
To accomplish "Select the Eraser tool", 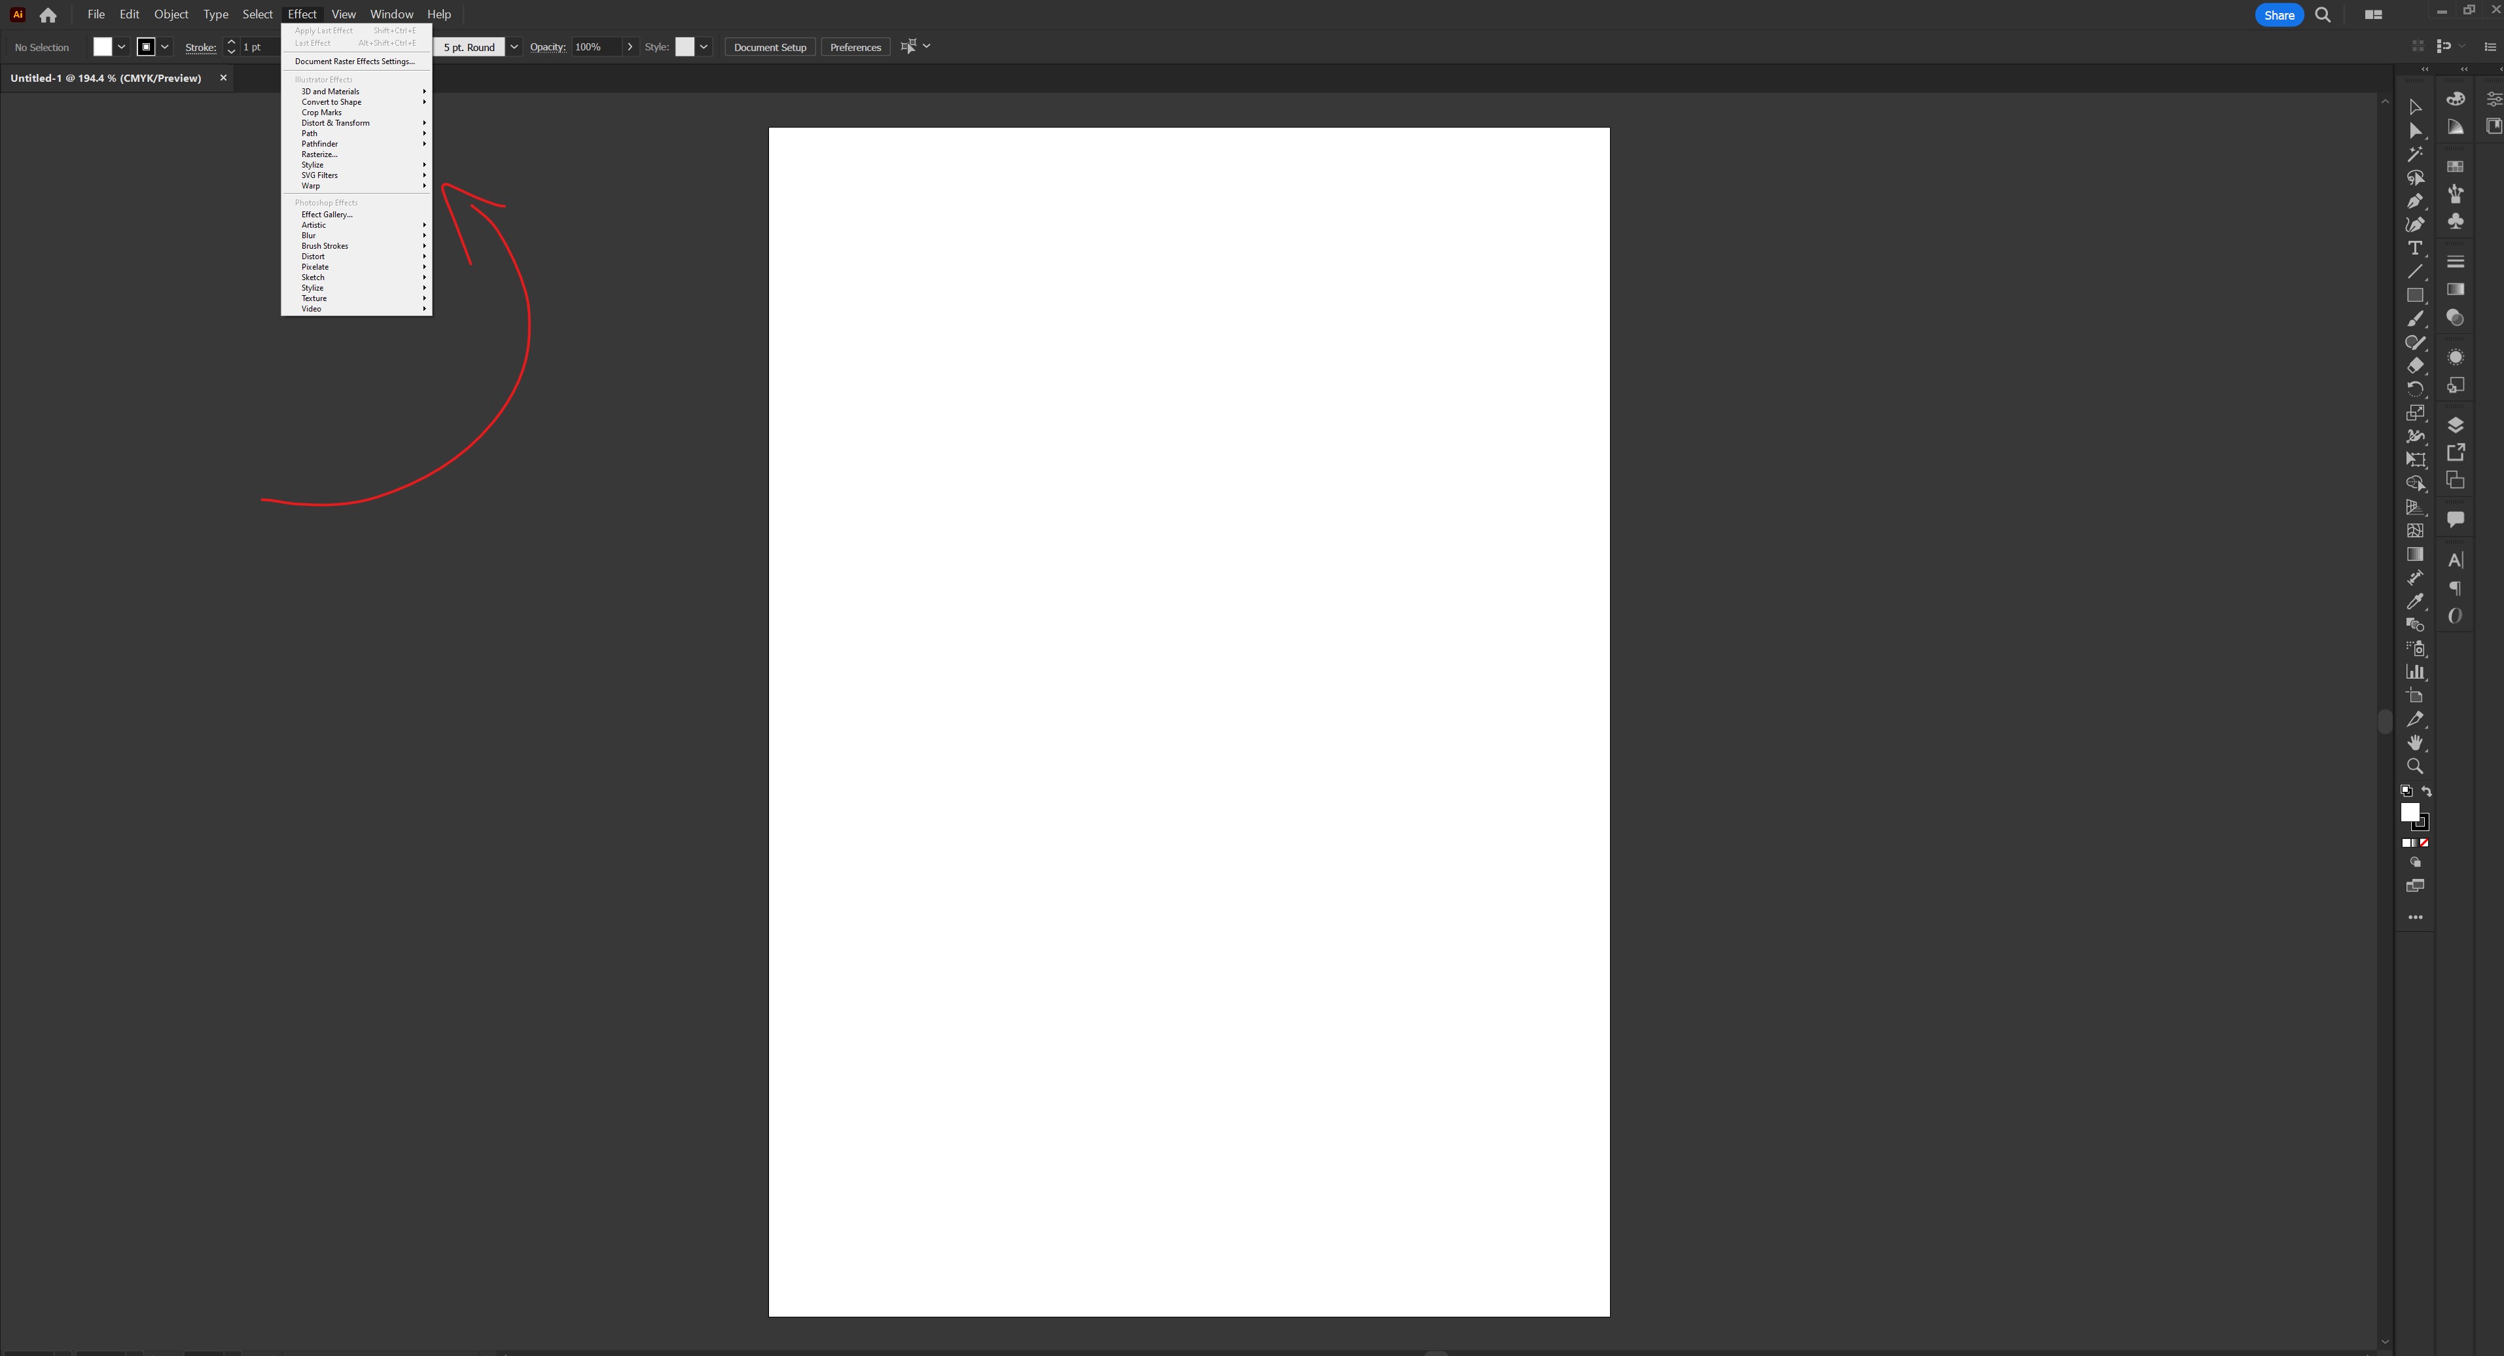I will pos(2416,365).
